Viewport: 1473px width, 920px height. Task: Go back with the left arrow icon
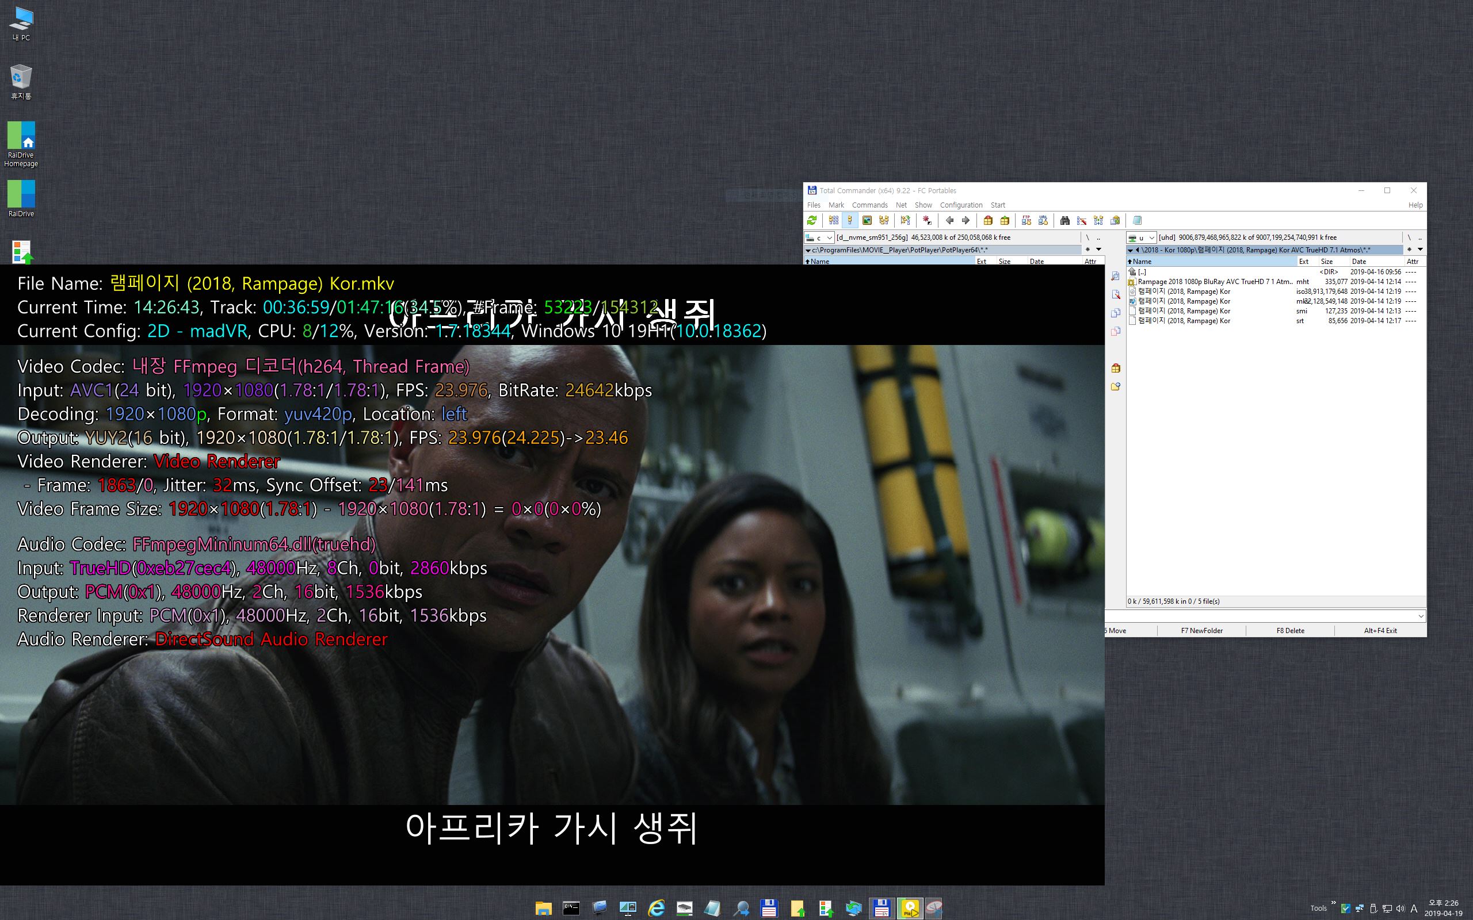pos(949,220)
